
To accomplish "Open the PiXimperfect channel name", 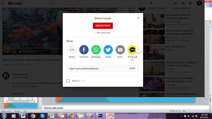I will pos(19,74).
